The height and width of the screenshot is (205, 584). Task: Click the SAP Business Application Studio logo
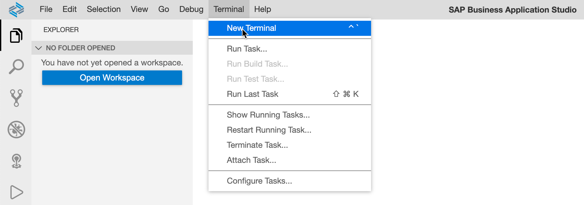[16, 9]
